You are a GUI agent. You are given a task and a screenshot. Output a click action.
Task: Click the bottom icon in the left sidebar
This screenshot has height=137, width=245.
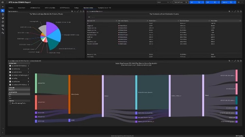[x=3, y=33]
